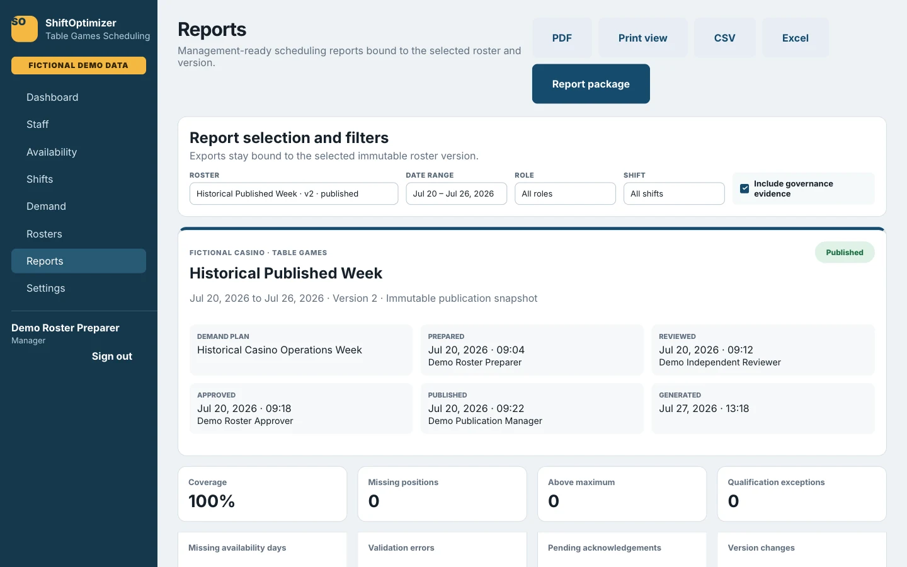Open the Shift filter dropdown
The width and height of the screenshot is (907, 567).
click(674, 193)
